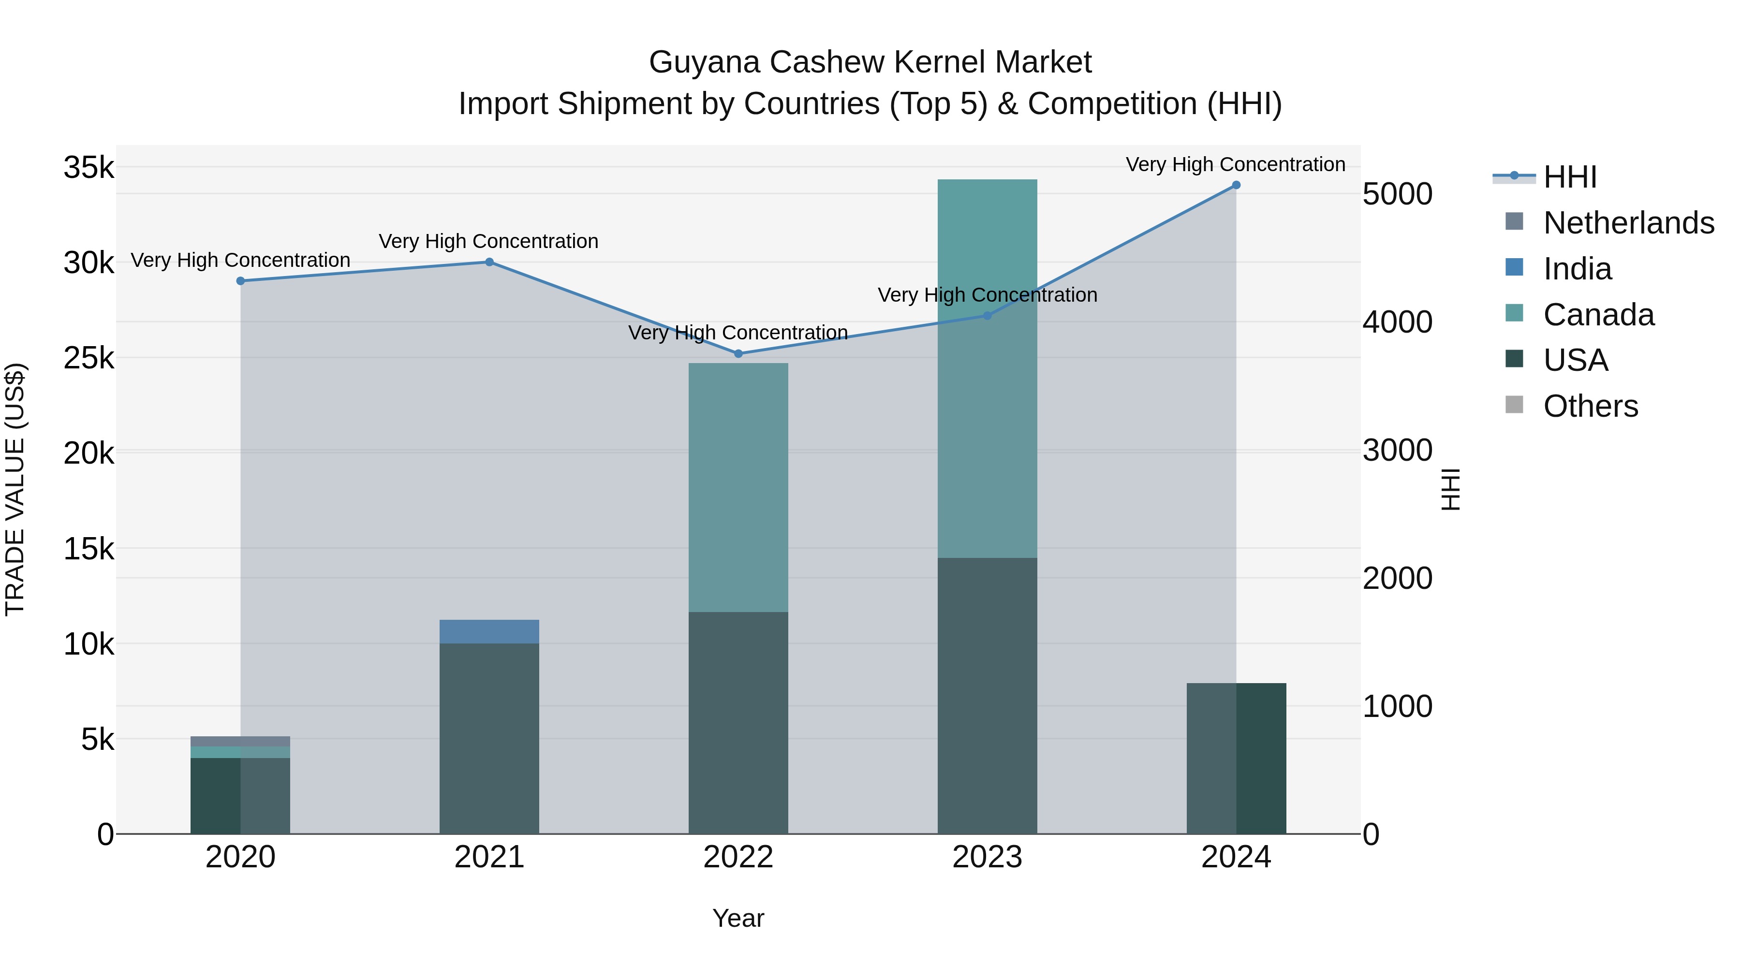
Task: Click the 3000 HHI axis tick label
Action: pyautogui.click(x=1398, y=450)
